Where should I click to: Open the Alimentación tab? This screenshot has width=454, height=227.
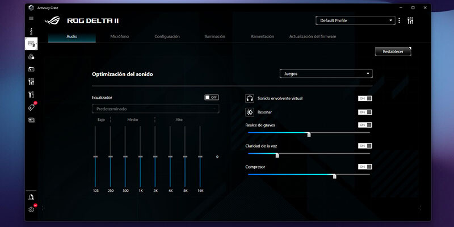262,36
